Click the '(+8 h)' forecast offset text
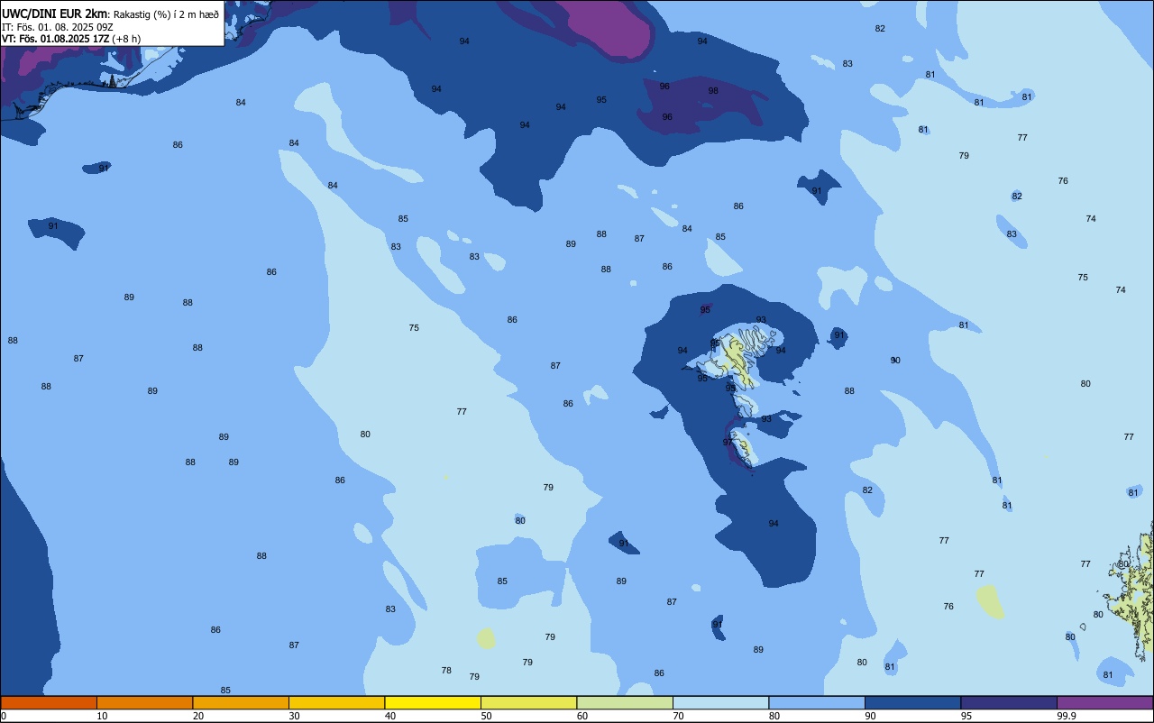Screen dimensions: 1154x723 pyautogui.click(x=126, y=39)
